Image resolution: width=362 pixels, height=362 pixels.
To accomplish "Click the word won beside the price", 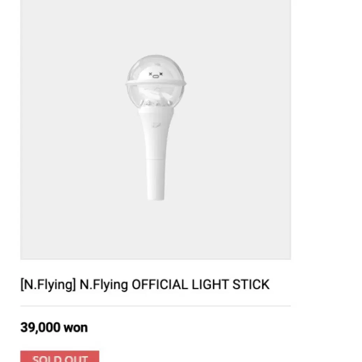I will (76, 328).
